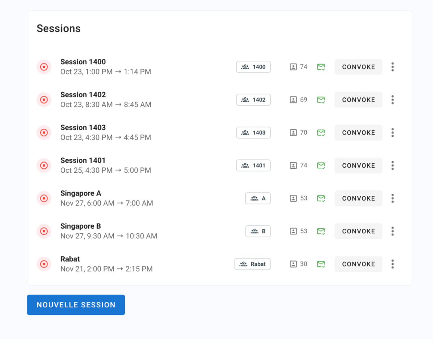Click the red stop icon beside Rabat
The image size is (433, 339).
point(44,264)
